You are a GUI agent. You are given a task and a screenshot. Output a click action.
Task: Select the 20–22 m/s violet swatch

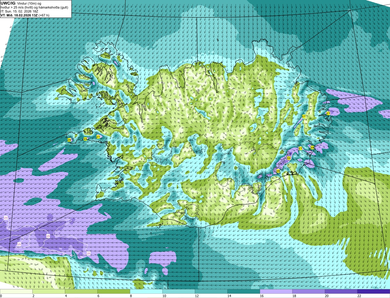pos(341,292)
